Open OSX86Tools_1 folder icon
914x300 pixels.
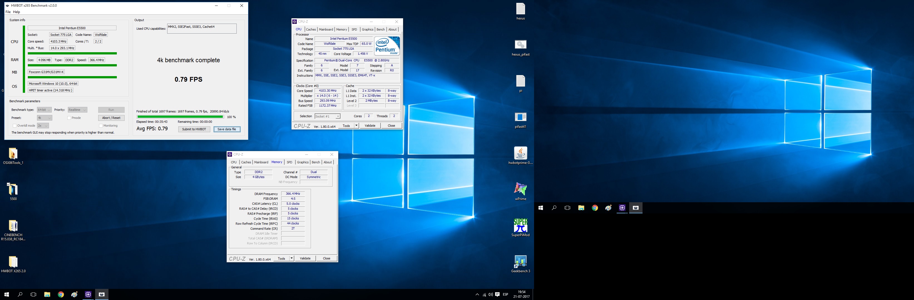coord(13,156)
